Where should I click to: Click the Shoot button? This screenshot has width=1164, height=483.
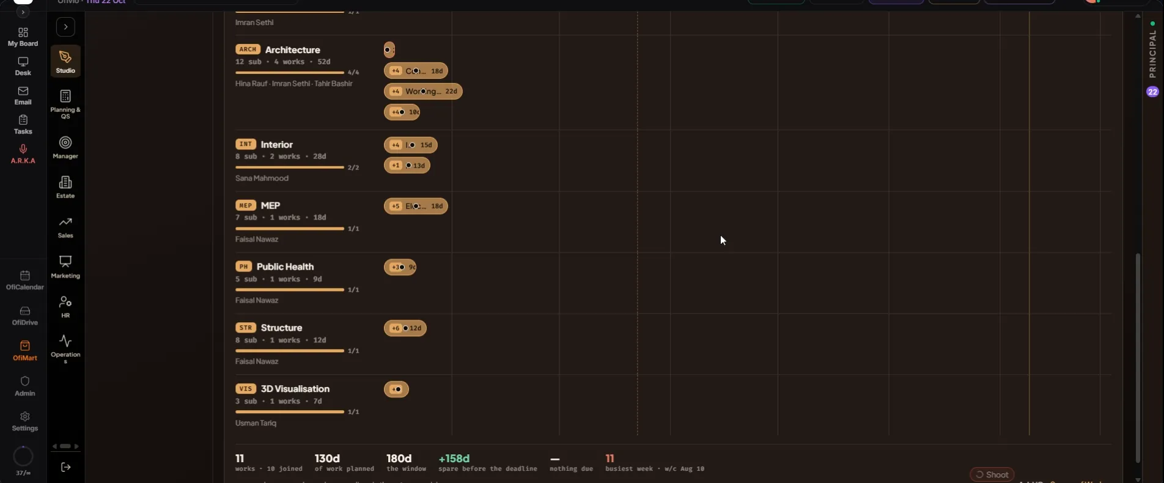coord(992,474)
